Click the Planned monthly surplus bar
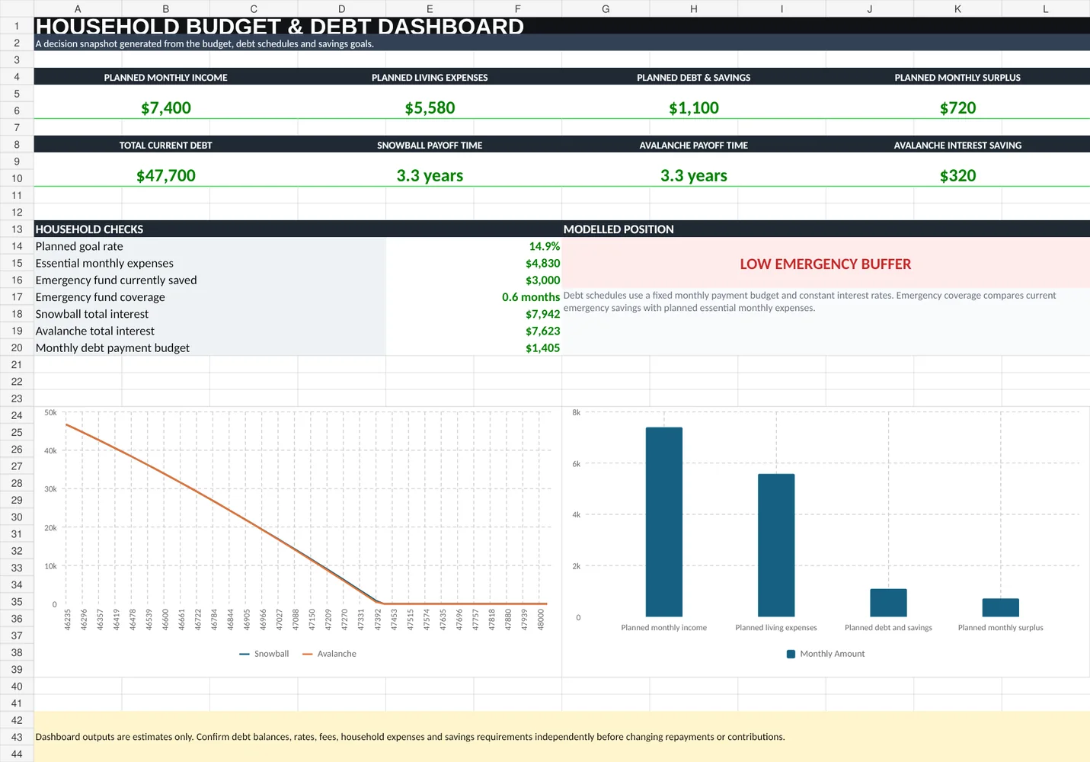The image size is (1090, 762). [1000, 607]
